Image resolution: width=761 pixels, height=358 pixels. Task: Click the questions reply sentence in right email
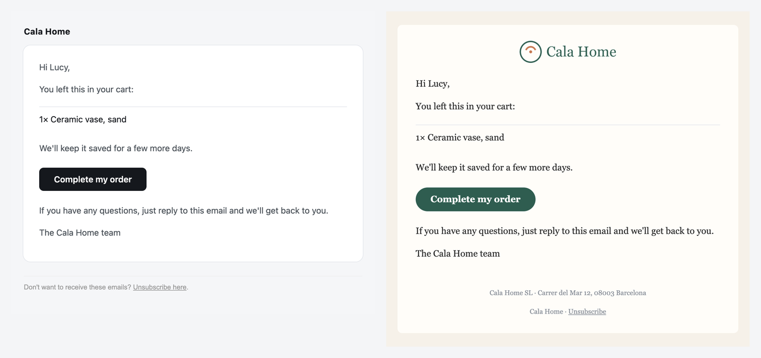565,231
